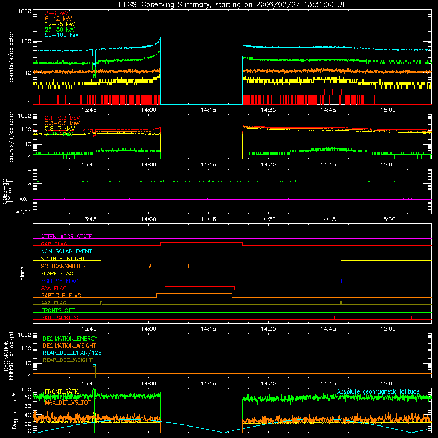The image size is (438, 438).
Task: Click the GAP_FLAG label
Action: click(x=54, y=244)
